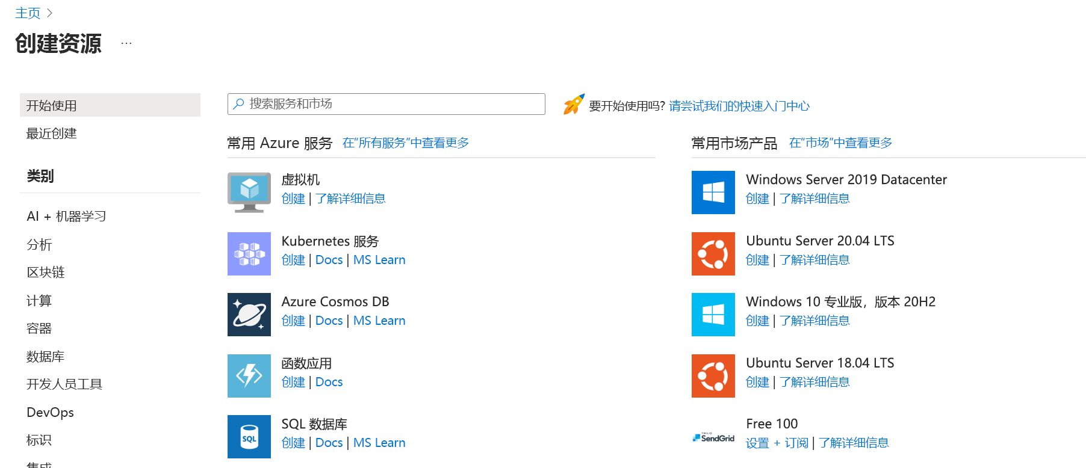Click the Free 100 title text
This screenshot has width=1086, height=468.
772,423
